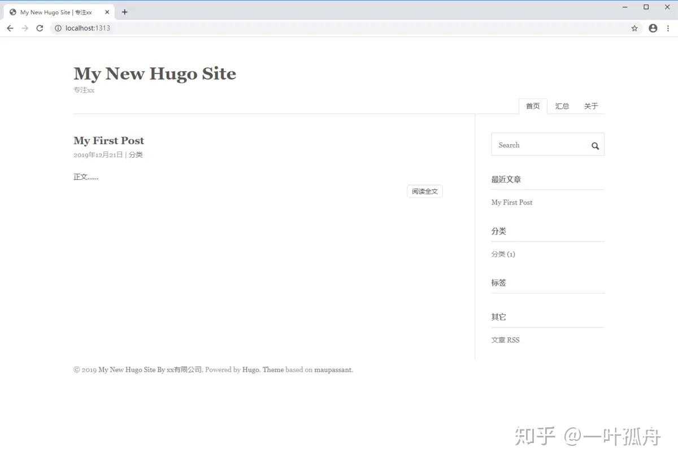Screen dimensions: 678x464
Task: Open the Chrome profile avatar icon
Action: 653,28
